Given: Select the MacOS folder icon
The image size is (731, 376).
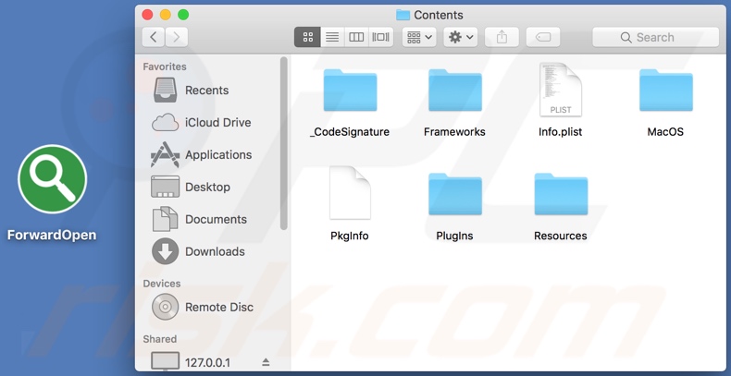Looking at the screenshot, I should (665, 90).
